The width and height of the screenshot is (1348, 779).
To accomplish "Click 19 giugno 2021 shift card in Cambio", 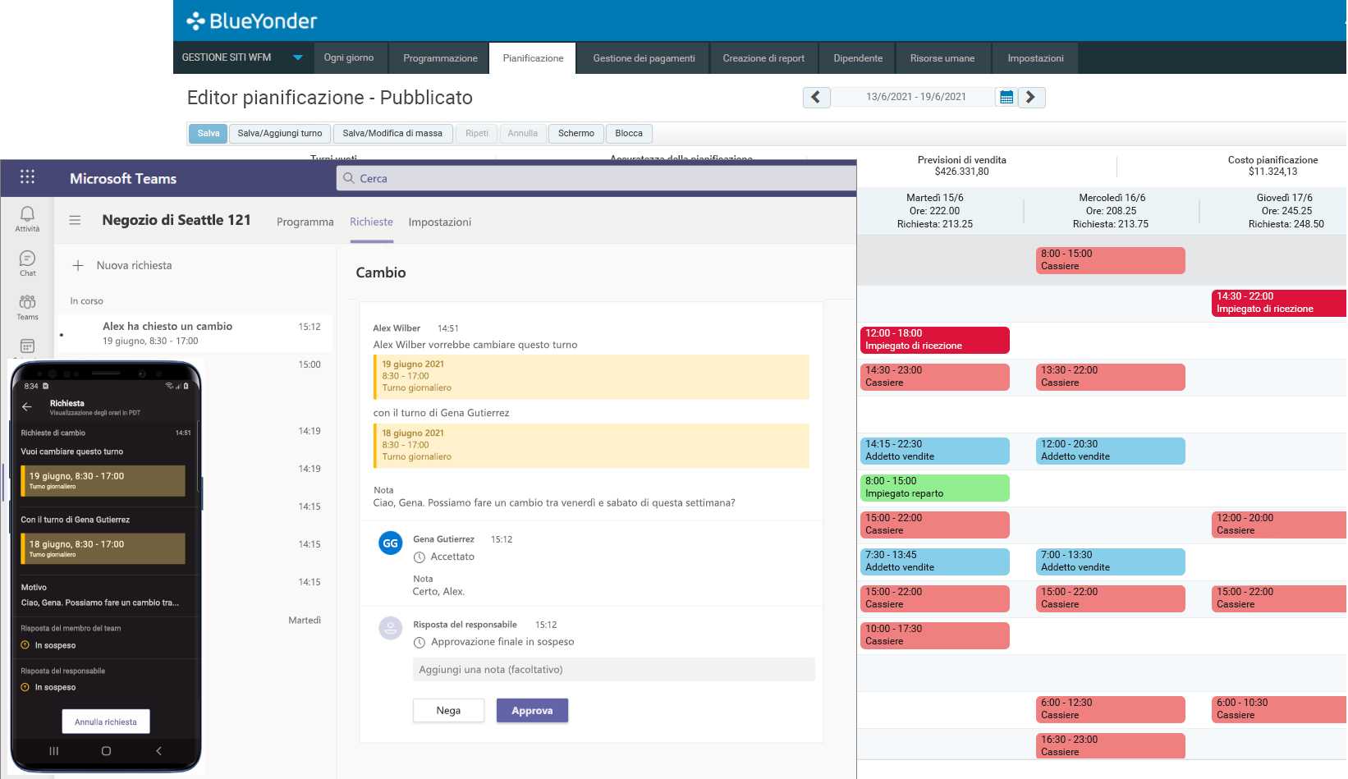I will 591,377.
